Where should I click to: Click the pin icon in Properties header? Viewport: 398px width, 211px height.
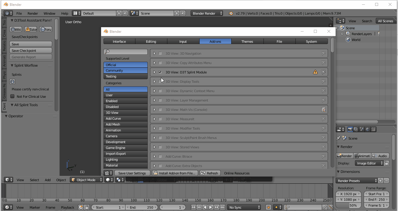click(x=339, y=138)
